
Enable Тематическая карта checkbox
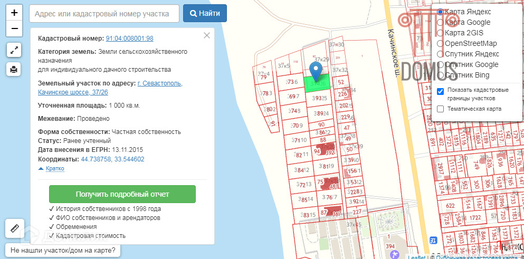tap(441, 109)
